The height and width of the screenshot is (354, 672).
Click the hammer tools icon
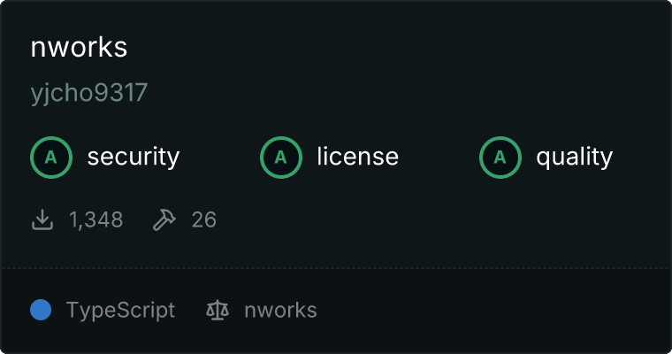click(164, 219)
